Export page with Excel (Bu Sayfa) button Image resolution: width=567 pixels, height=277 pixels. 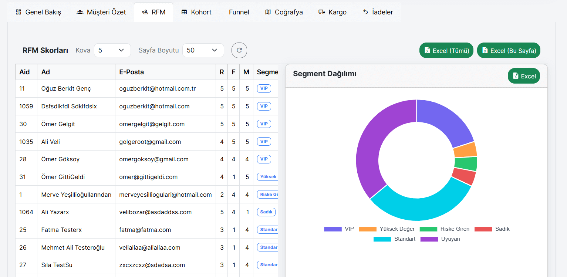tap(509, 50)
